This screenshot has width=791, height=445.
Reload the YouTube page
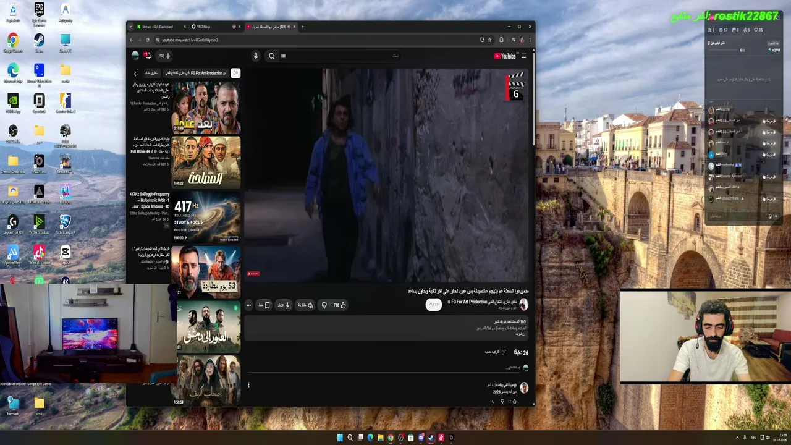pyautogui.click(x=148, y=40)
